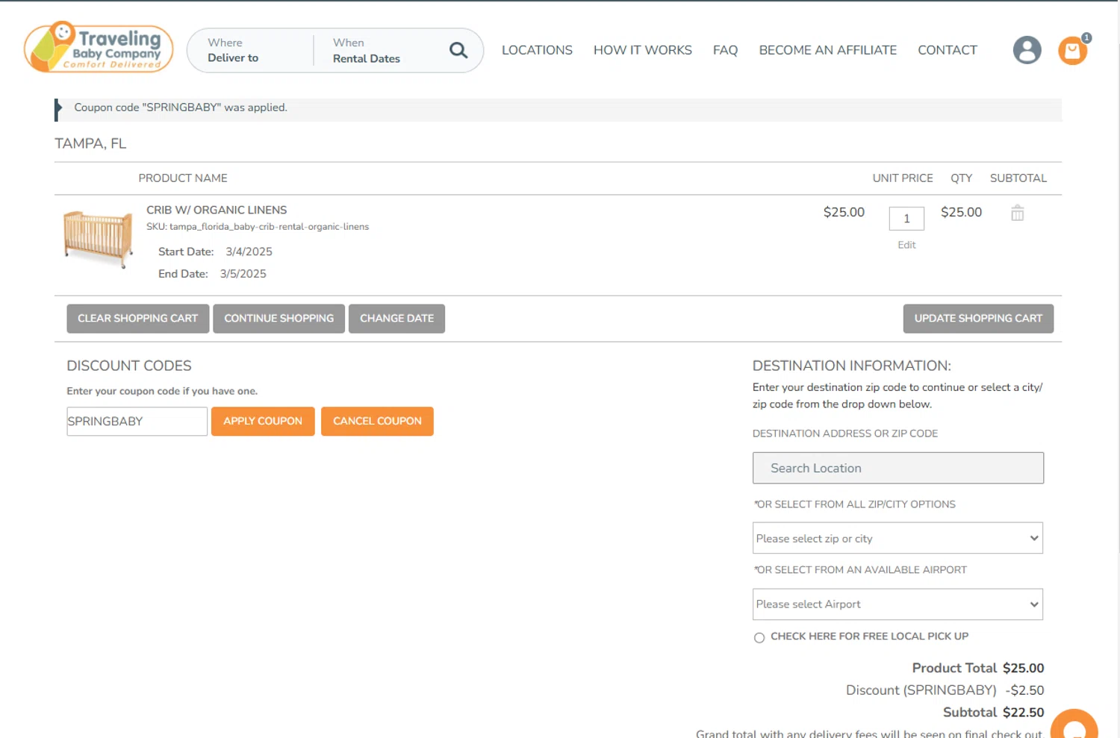Click the search magnifying glass icon

point(458,50)
